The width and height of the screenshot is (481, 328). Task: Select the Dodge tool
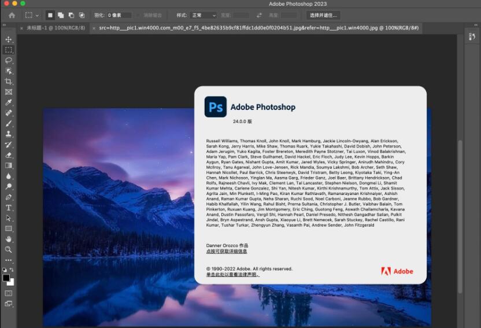(9, 186)
